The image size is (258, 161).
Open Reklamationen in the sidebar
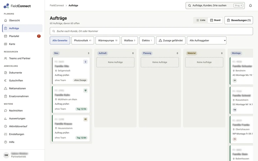(x=22, y=88)
